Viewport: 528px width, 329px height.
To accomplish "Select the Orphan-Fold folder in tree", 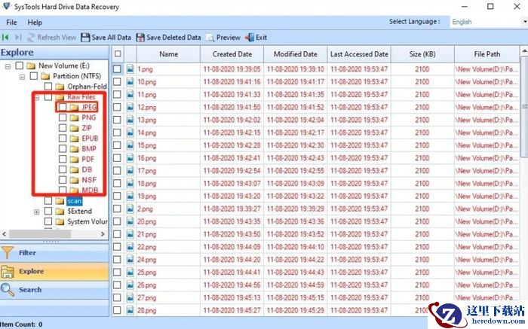I will [87, 87].
